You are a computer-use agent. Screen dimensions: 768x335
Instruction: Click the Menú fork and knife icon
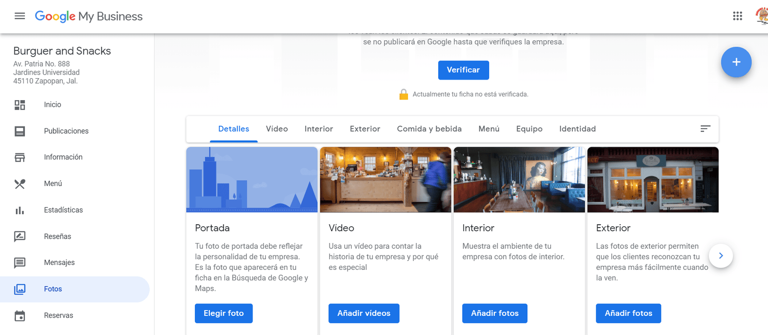pyautogui.click(x=20, y=184)
